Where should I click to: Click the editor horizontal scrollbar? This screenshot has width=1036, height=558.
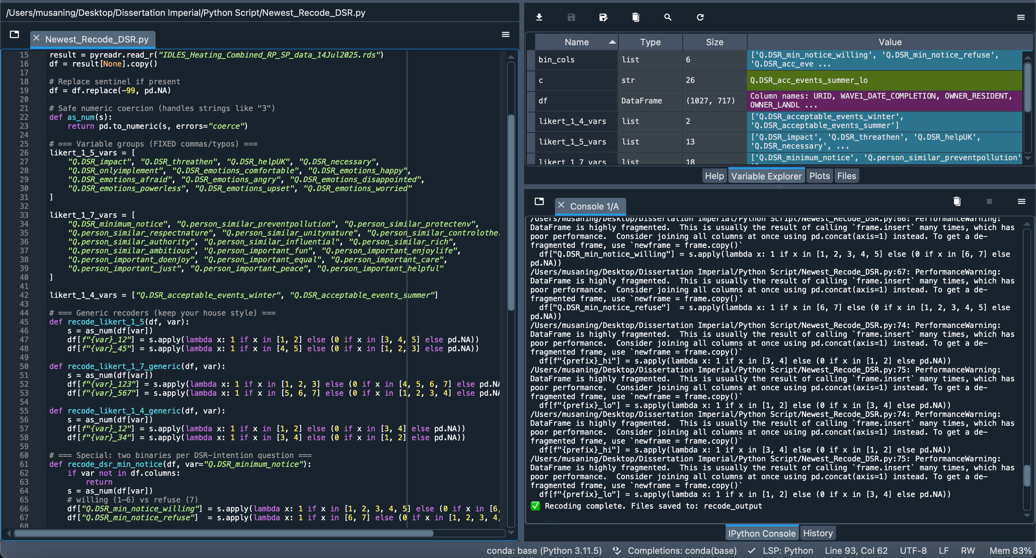(224, 533)
